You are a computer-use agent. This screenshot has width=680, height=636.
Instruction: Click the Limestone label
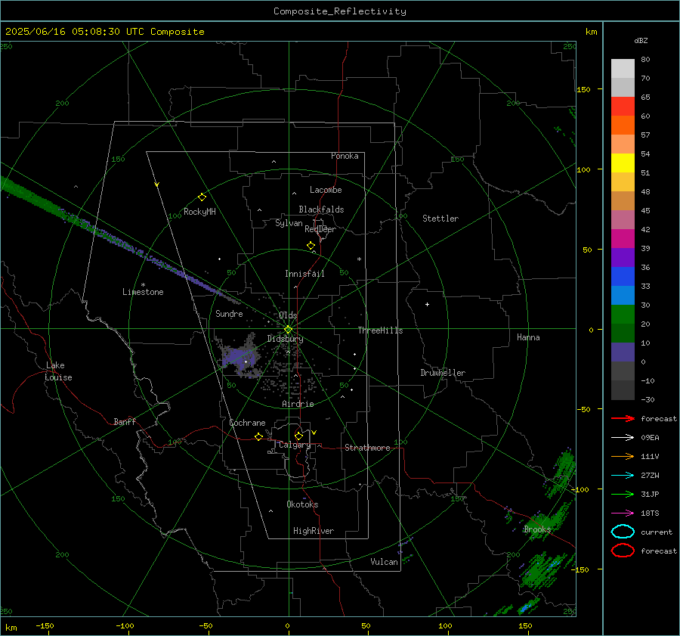(143, 292)
